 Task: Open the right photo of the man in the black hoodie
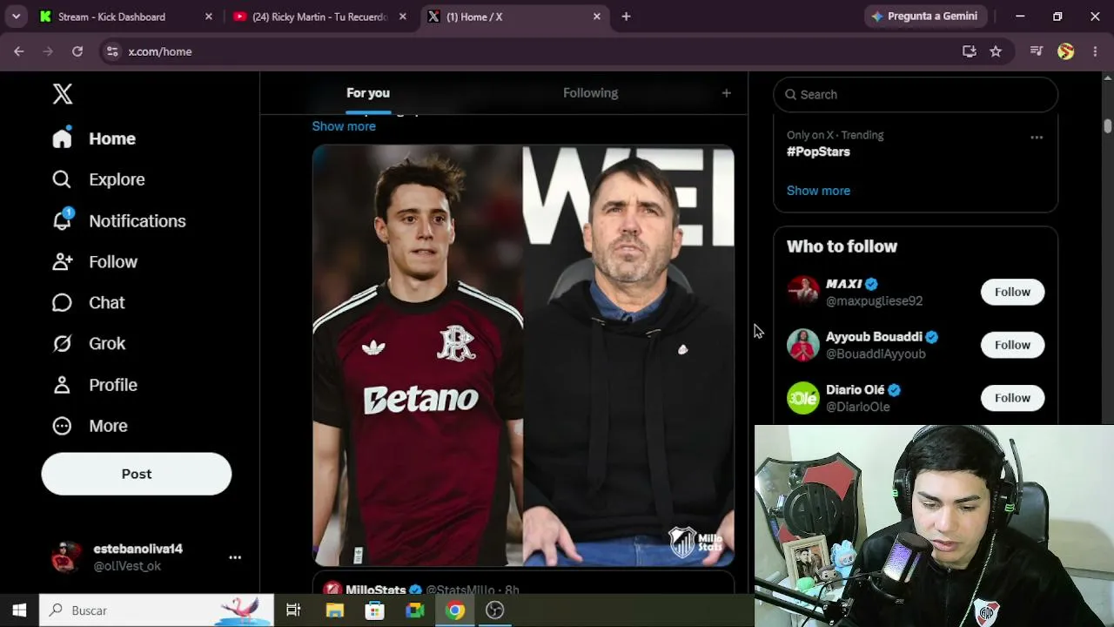coord(628,355)
